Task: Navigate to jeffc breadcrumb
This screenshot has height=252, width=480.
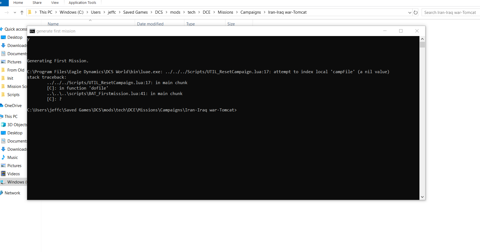Action: point(112,12)
